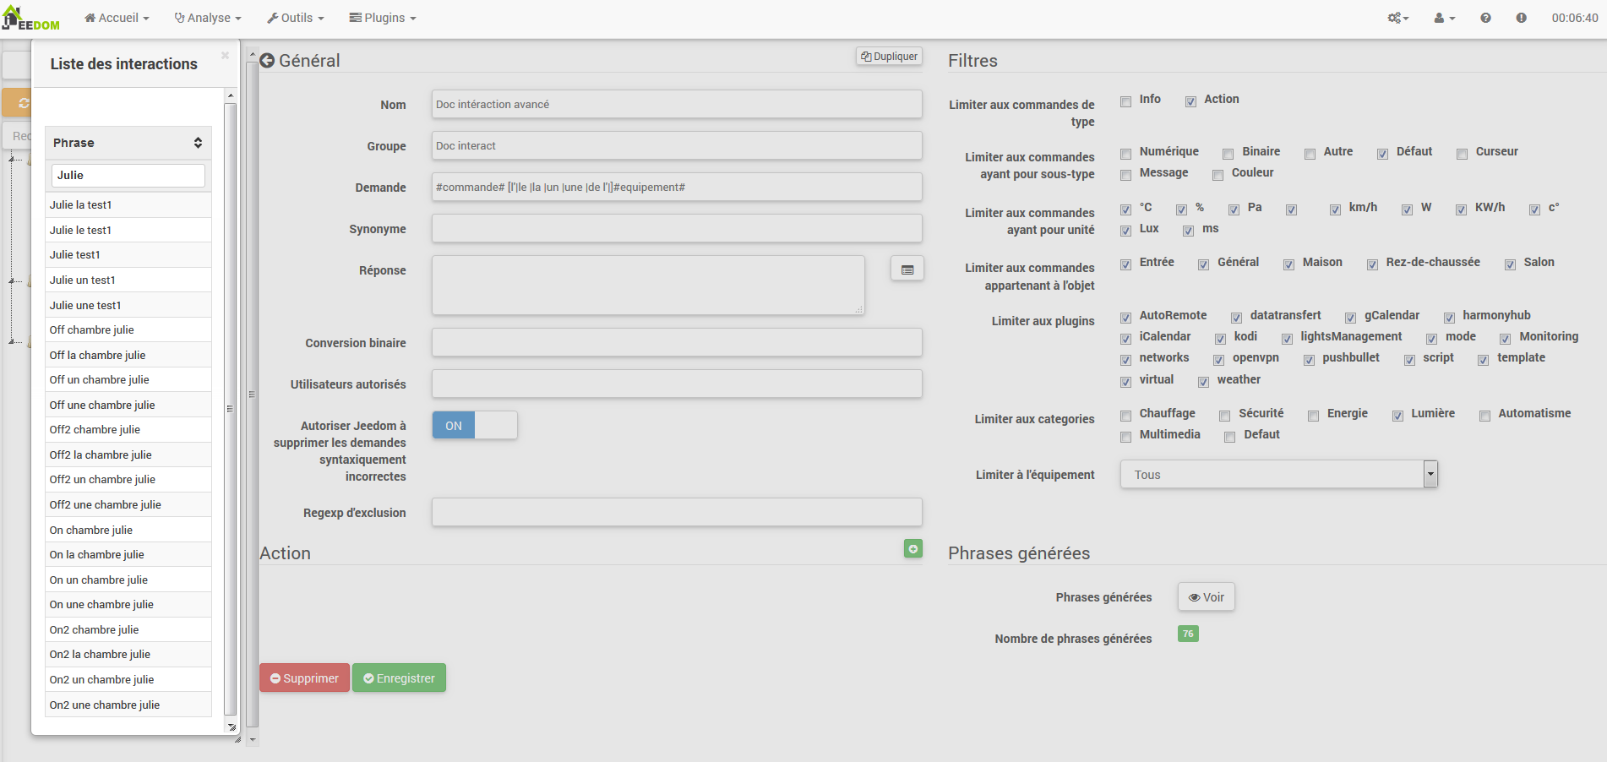Open the user account dropdown
This screenshot has height=762, width=1607.
pos(1444,18)
